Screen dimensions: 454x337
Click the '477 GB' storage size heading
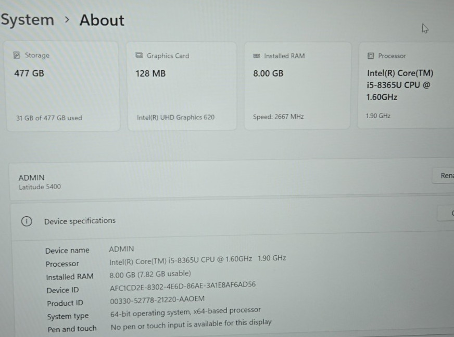(29, 73)
